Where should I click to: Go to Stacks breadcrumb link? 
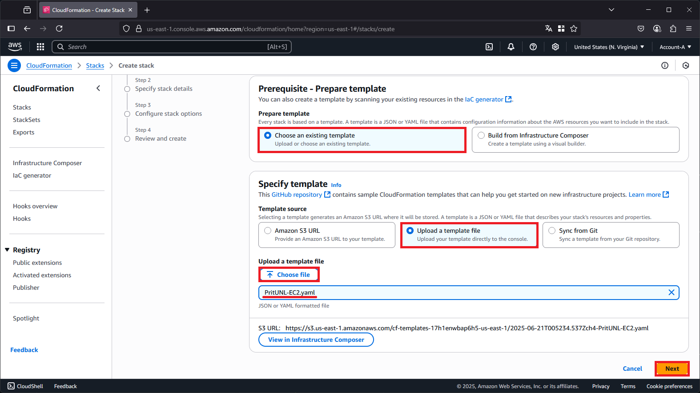95,65
